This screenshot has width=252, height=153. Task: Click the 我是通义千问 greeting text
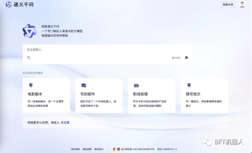pos(50,27)
